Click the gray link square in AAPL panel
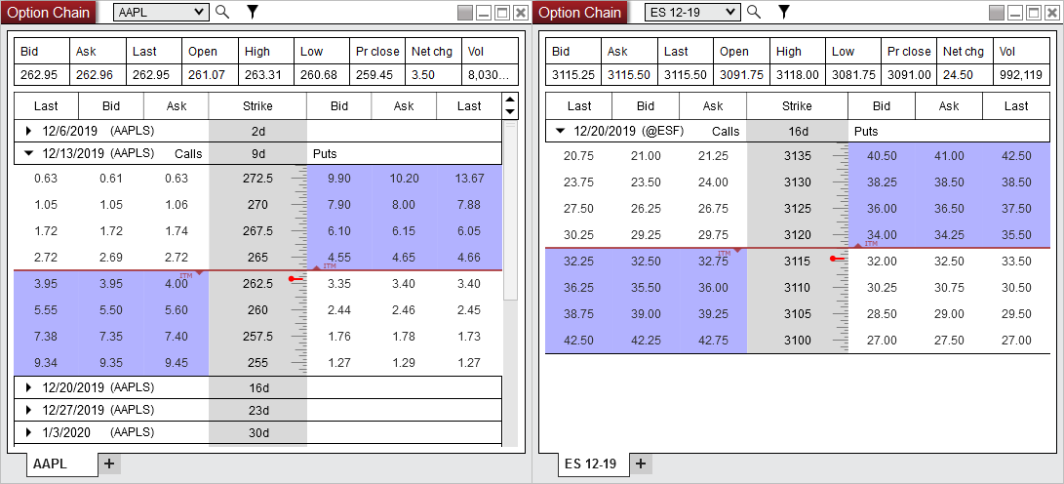Screen dimensions: 1064x484 coord(465,13)
